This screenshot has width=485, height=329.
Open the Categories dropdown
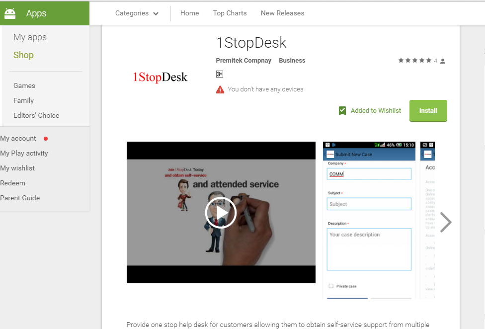pyautogui.click(x=137, y=13)
